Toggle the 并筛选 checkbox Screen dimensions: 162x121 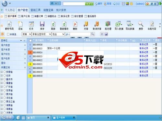click(8, 34)
